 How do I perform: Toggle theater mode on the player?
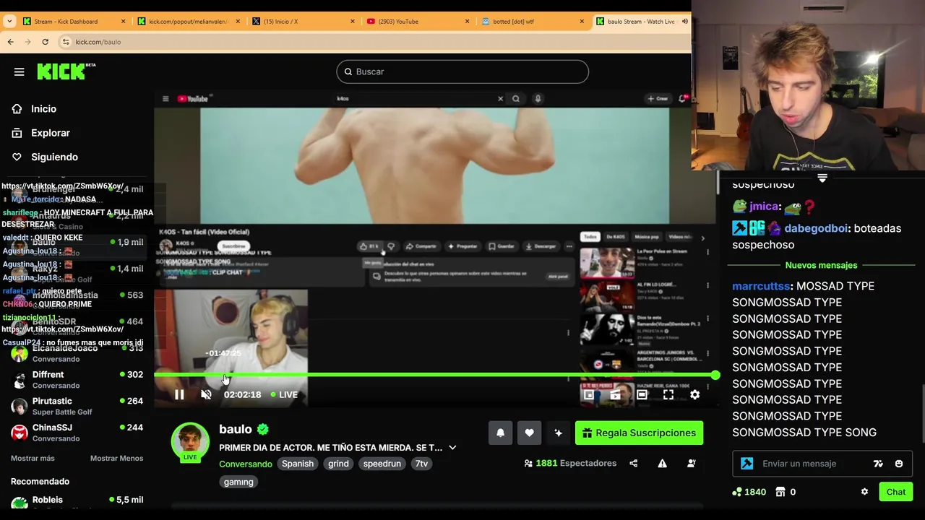pos(642,394)
